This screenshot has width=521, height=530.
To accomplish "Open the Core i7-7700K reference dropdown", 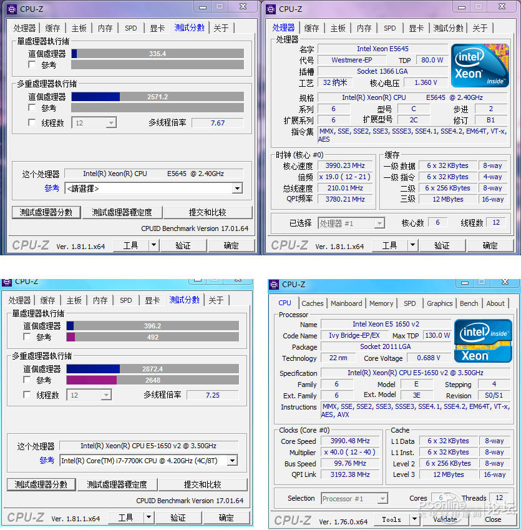I will click(x=233, y=460).
